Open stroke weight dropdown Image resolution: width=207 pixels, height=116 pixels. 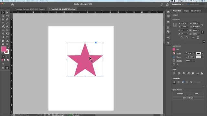(x=194, y=53)
